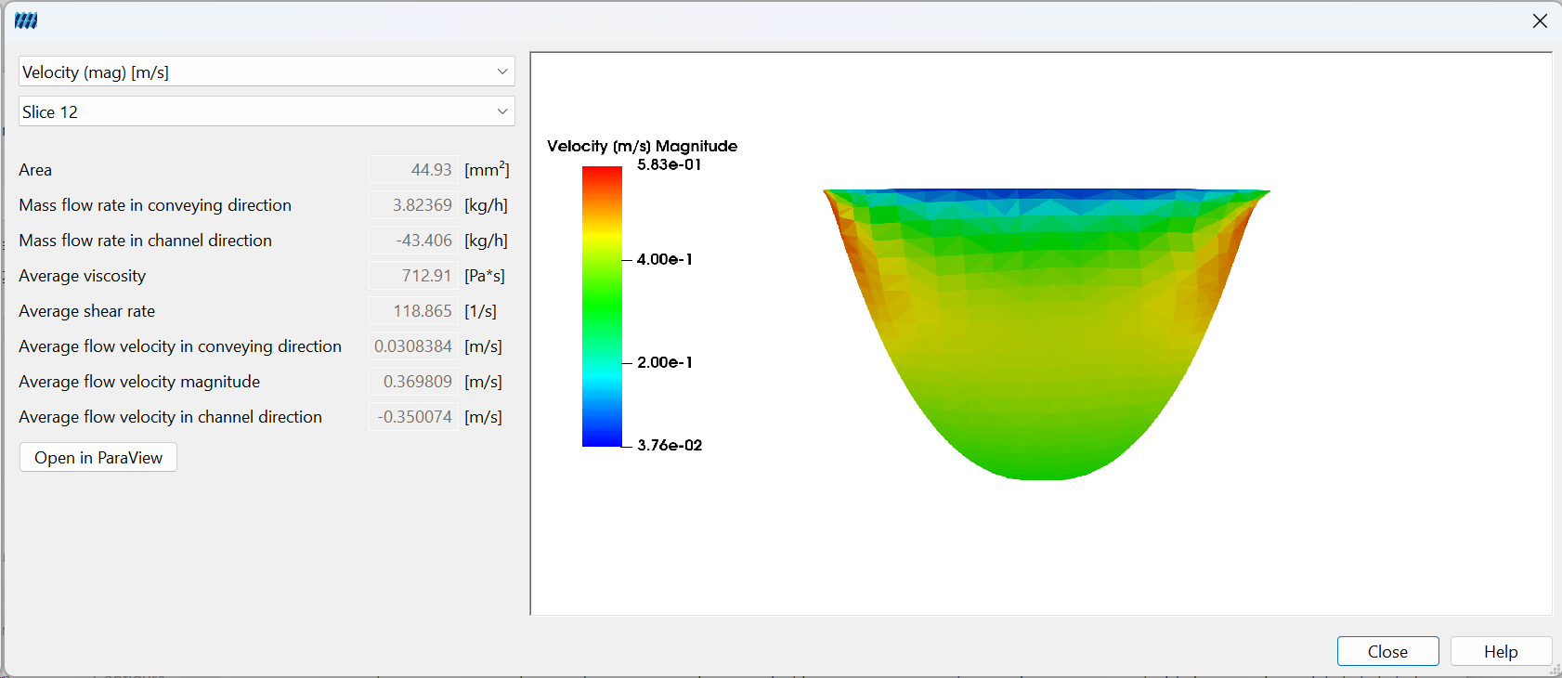The image size is (1562, 678).
Task: Click the Area label
Action: click(x=35, y=170)
